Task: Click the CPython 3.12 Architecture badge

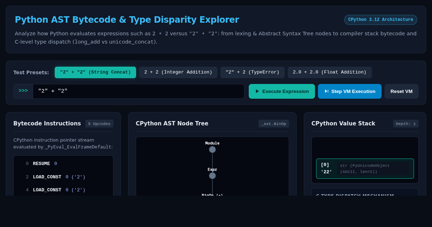Action: point(381,20)
